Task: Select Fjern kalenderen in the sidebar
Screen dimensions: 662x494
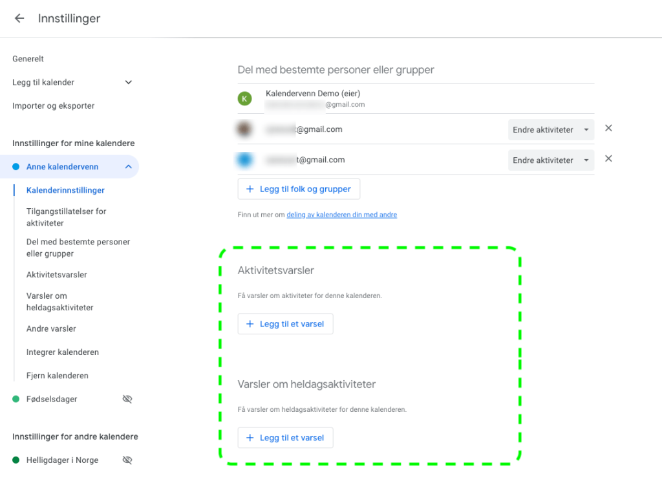Action: tap(58, 376)
